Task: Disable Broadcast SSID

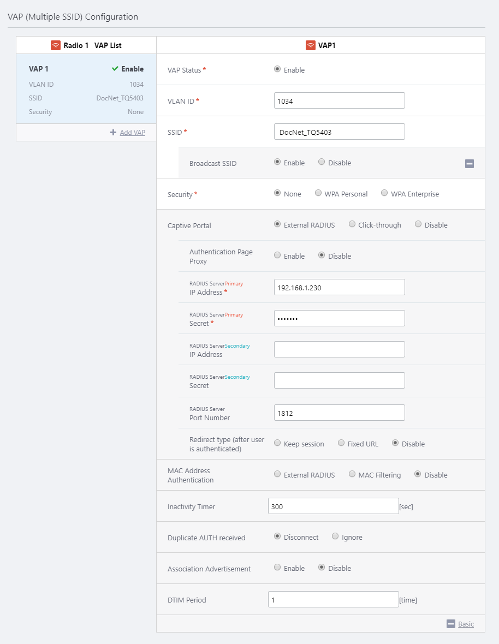Action: click(x=322, y=162)
